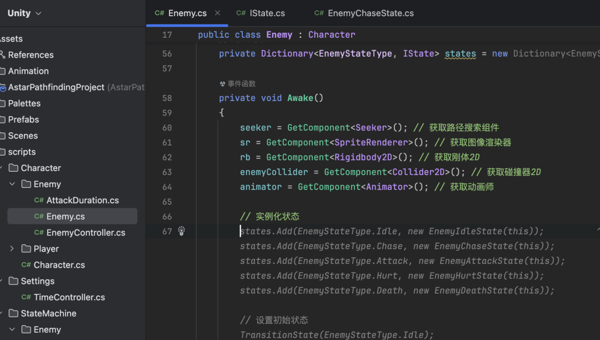Select the Prefabs folder
Image resolution: width=600 pixels, height=340 pixels.
(23, 119)
